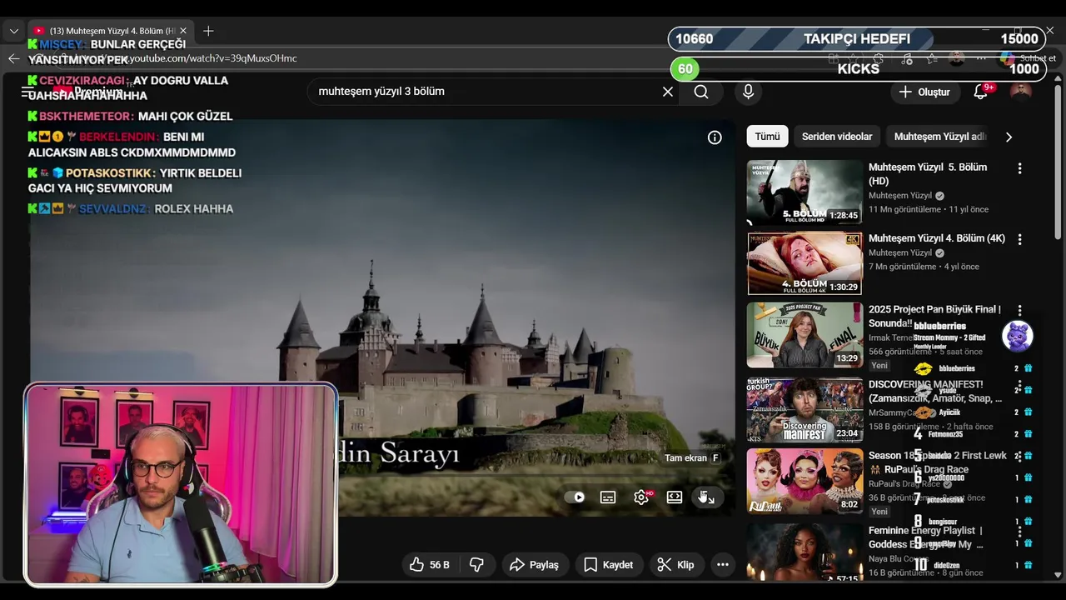Open the video info card icon

(715, 137)
